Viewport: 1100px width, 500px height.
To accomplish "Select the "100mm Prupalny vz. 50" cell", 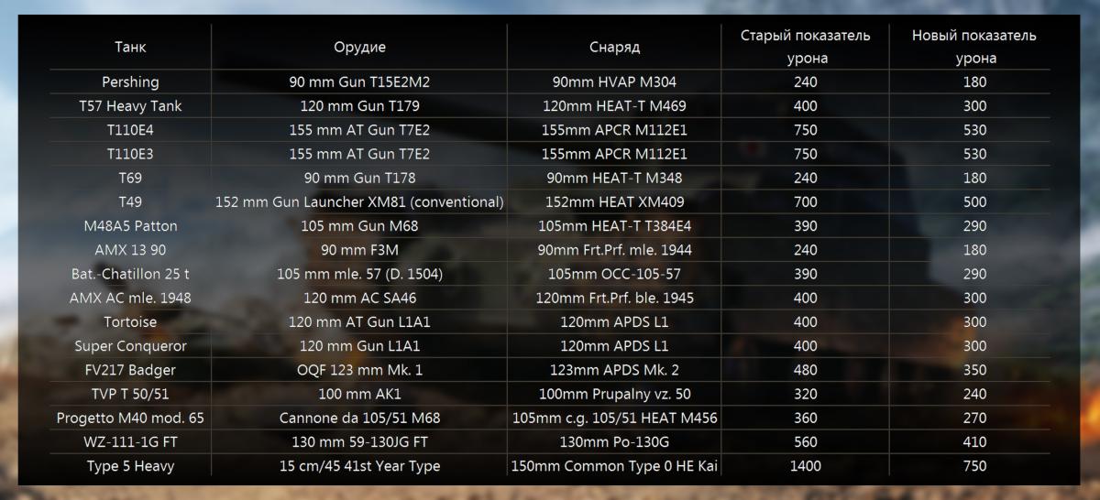I will click(614, 394).
